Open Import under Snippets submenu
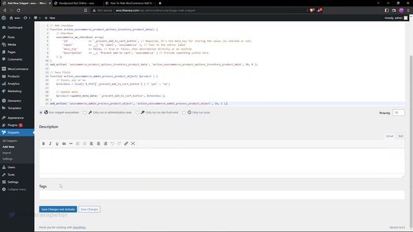413x232 pixels. (x=7, y=153)
